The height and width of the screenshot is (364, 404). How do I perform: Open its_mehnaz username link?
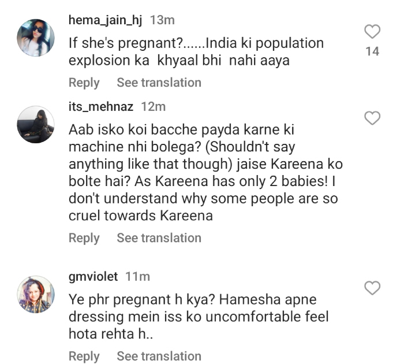101,107
